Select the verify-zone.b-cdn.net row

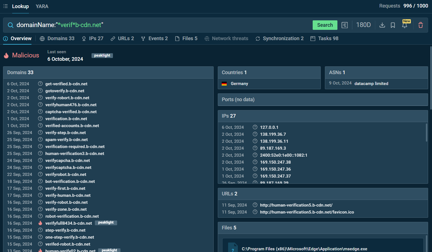pyautogui.click(x=108, y=209)
